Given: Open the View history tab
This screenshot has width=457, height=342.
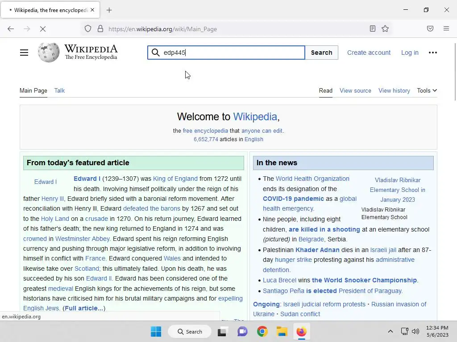Looking at the screenshot, I should [x=394, y=91].
